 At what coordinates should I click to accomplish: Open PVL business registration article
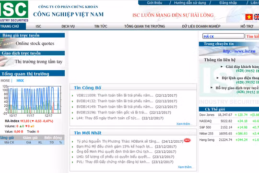pos(113,162)
